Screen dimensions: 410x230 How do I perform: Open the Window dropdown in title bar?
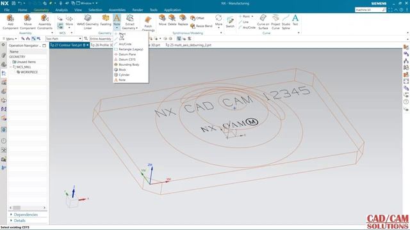(x=86, y=3)
